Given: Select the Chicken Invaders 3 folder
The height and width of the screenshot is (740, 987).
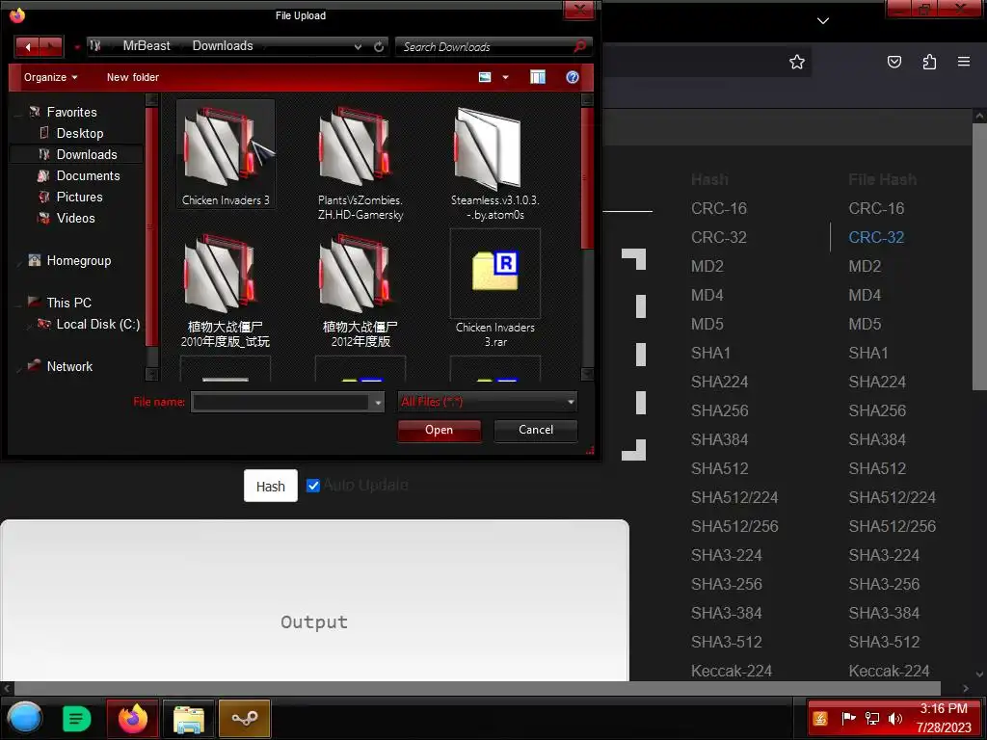Looking at the screenshot, I should 226,154.
